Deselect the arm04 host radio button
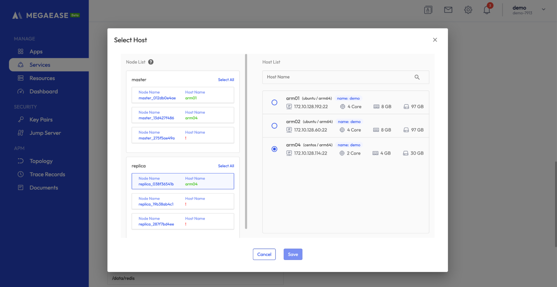 click(x=274, y=149)
